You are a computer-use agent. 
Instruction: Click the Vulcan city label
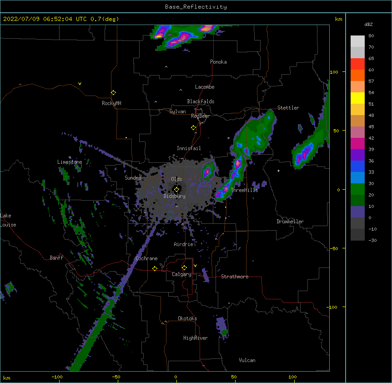pyautogui.click(x=247, y=360)
